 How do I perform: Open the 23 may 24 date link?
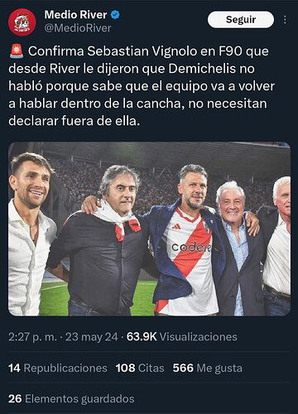coord(91,337)
